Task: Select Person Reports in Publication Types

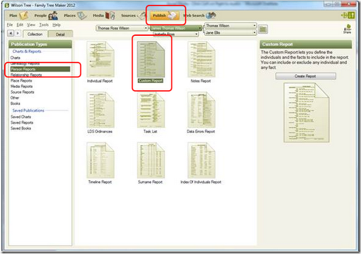Action: 40,69
